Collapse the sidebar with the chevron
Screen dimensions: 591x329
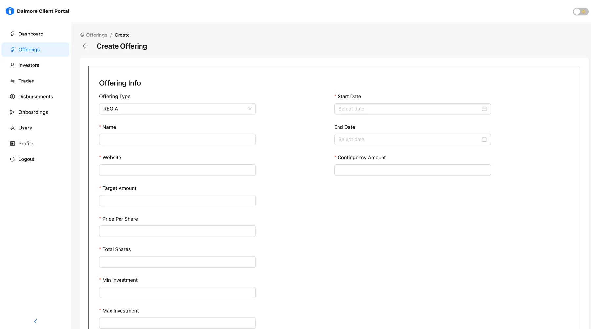coord(35,321)
